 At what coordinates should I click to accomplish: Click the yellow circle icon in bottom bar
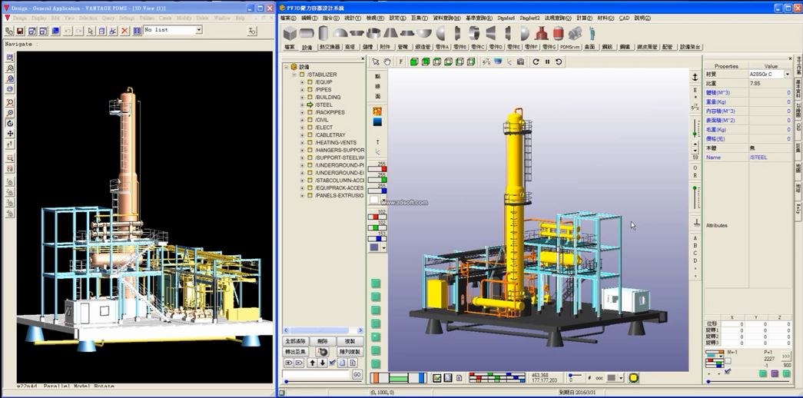tap(633, 378)
